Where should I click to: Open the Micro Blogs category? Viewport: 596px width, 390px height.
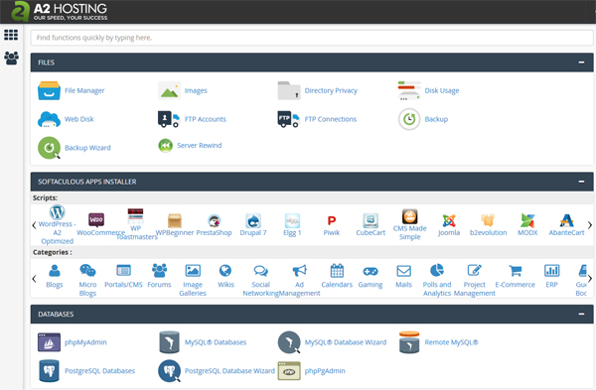click(x=87, y=280)
